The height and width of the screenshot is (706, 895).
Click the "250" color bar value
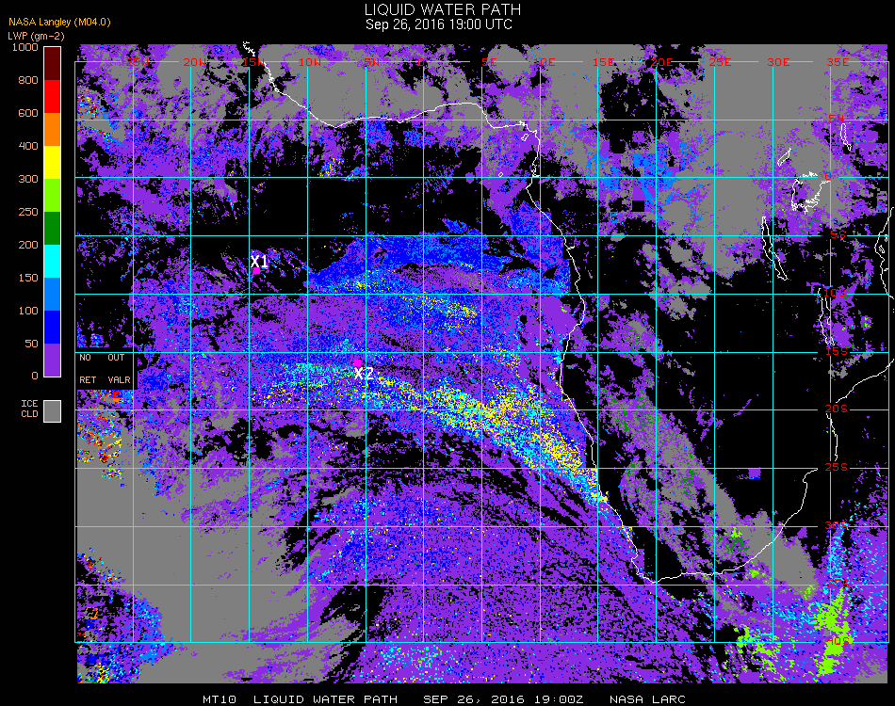28,212
